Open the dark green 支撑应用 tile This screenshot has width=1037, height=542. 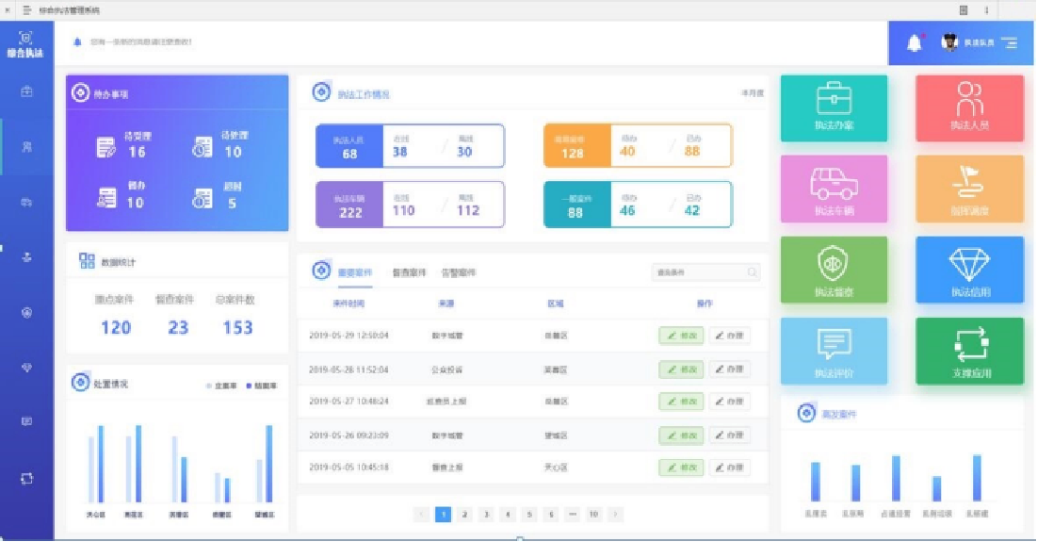[969, 351]
